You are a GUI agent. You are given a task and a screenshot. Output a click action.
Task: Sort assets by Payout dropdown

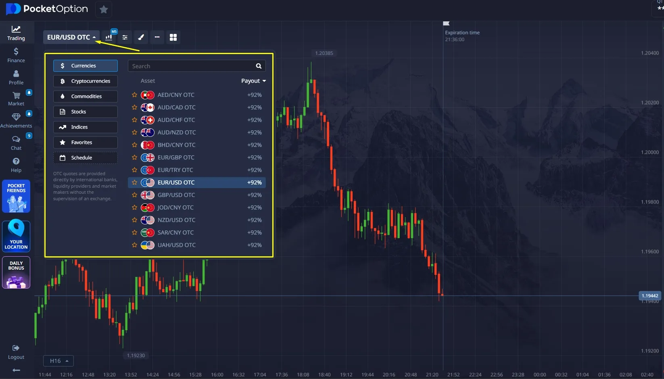(x=253, y=81)
